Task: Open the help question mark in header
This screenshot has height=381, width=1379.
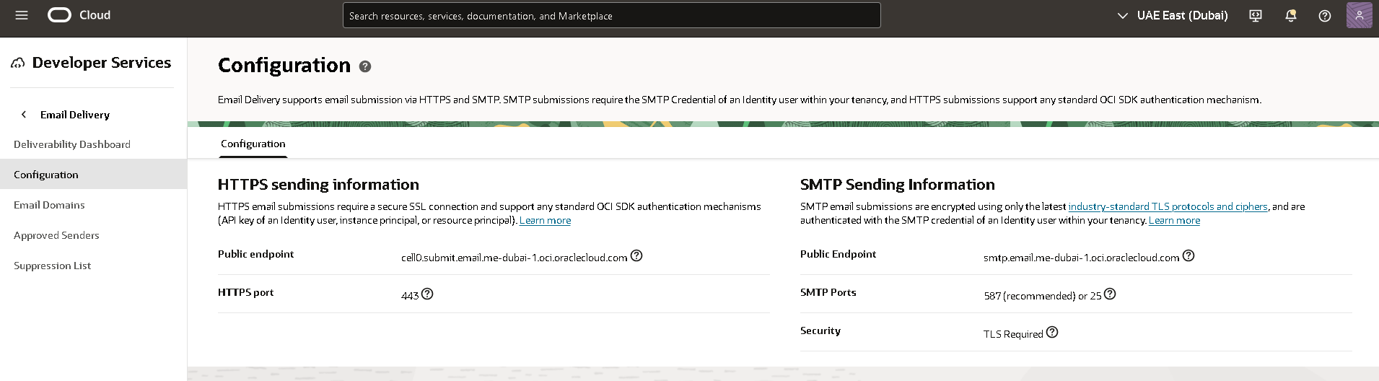Action: 1325,15
